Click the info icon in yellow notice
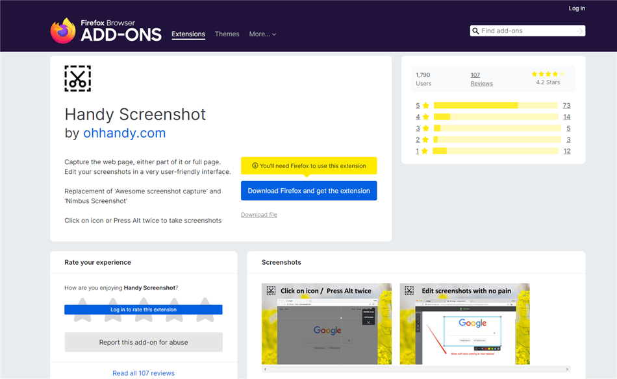 click(255, 165)
